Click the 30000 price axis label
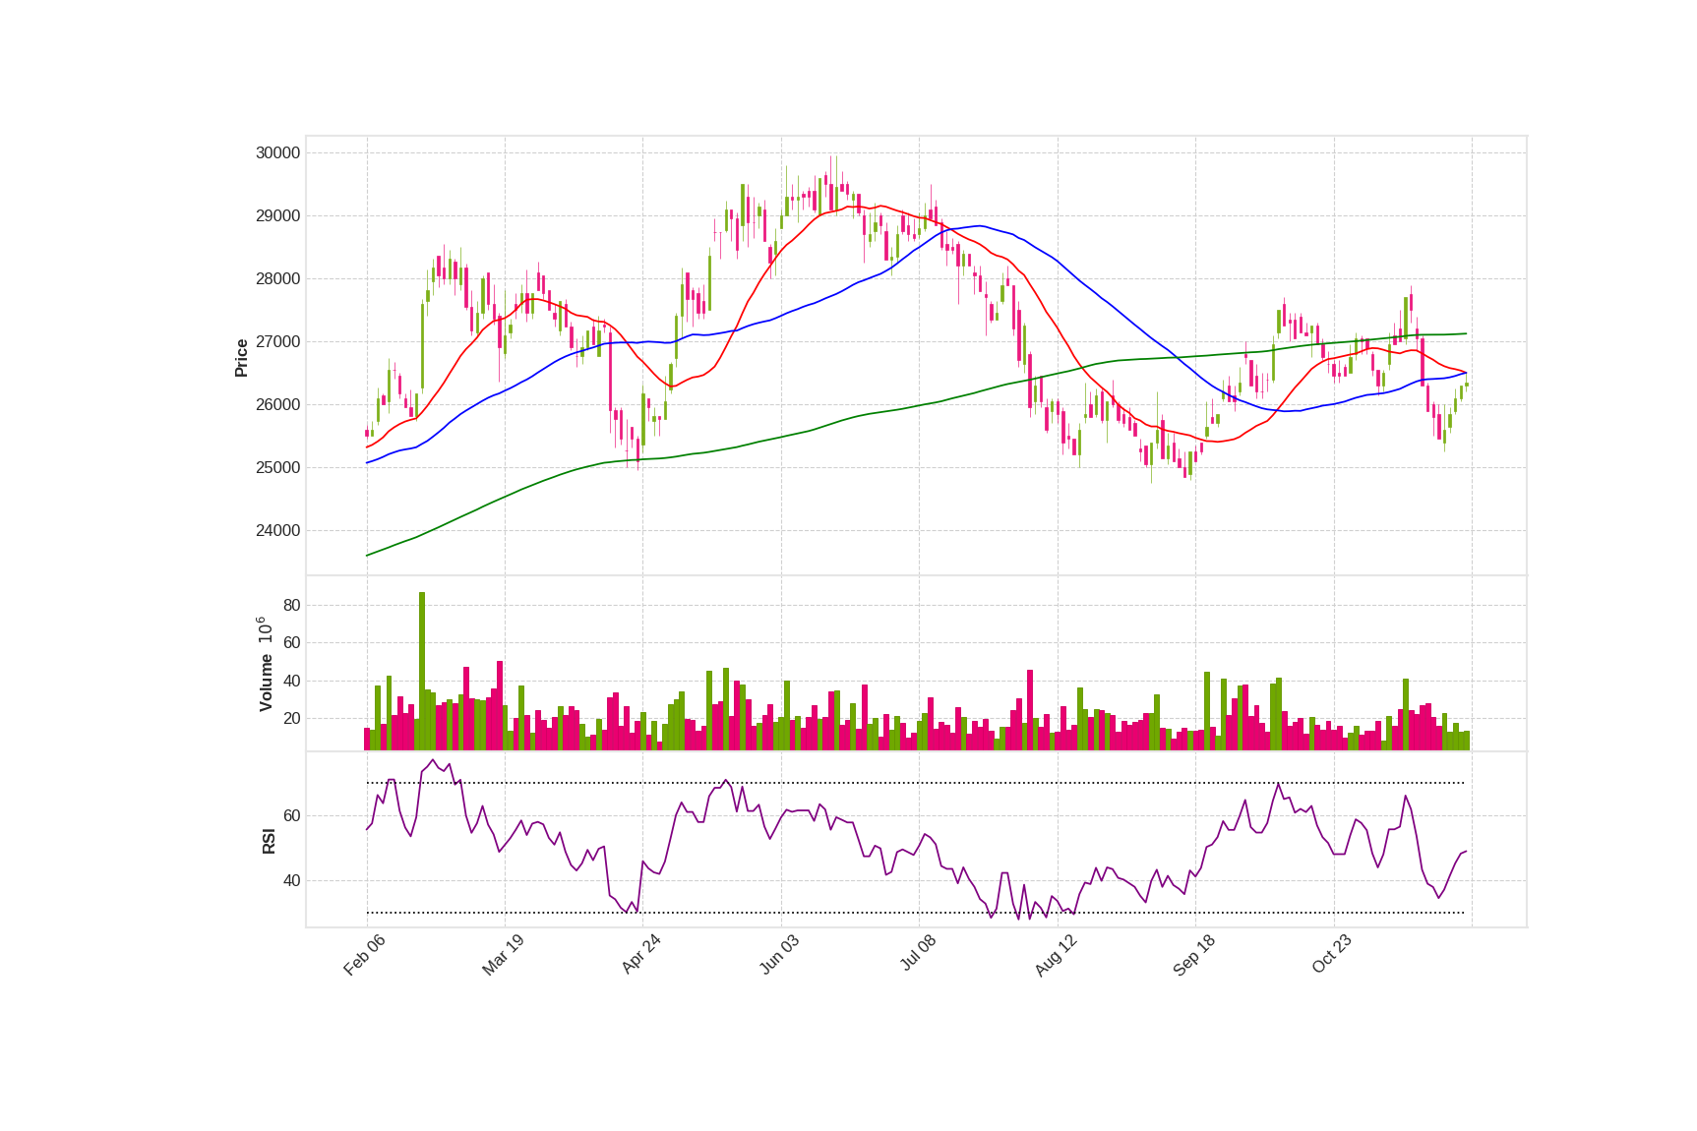The width and height of the screenshot is (1697, 1131). click(x=277, y=152)
